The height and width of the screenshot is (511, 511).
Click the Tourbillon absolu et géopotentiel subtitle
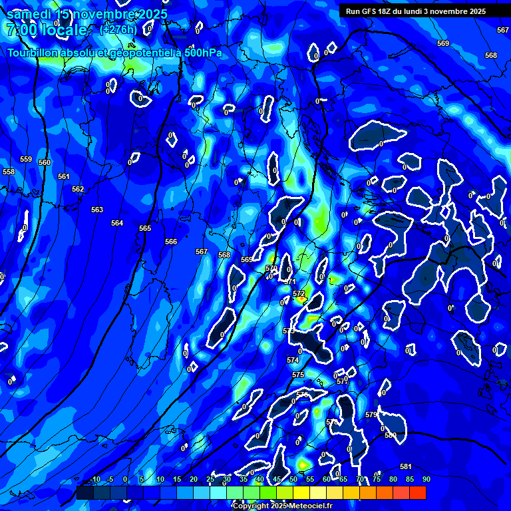[115, 53]
